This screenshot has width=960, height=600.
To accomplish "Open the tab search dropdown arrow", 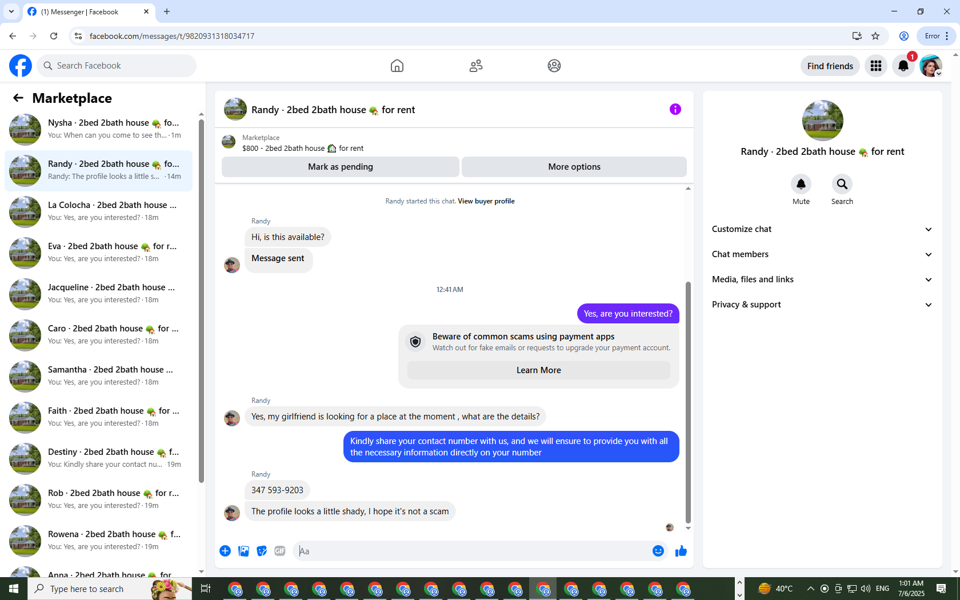I will tap(11, 11).
